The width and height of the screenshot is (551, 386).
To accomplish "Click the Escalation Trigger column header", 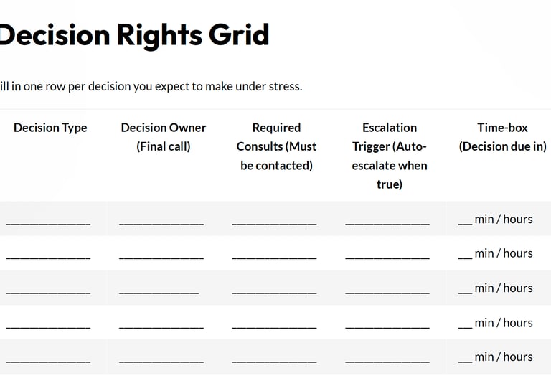I will [x=390, y=156].
